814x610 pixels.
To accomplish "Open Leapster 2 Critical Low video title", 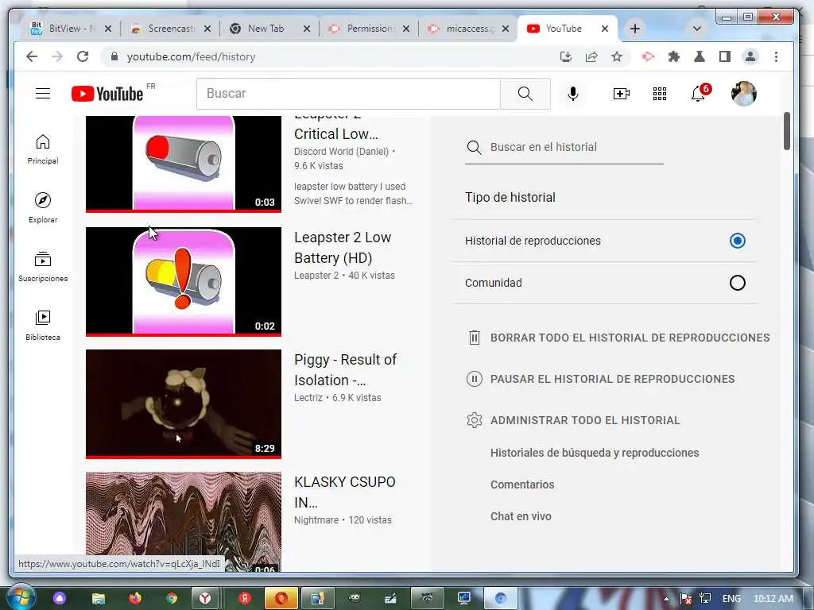I will pyautogui.click(x=336, y=129).
